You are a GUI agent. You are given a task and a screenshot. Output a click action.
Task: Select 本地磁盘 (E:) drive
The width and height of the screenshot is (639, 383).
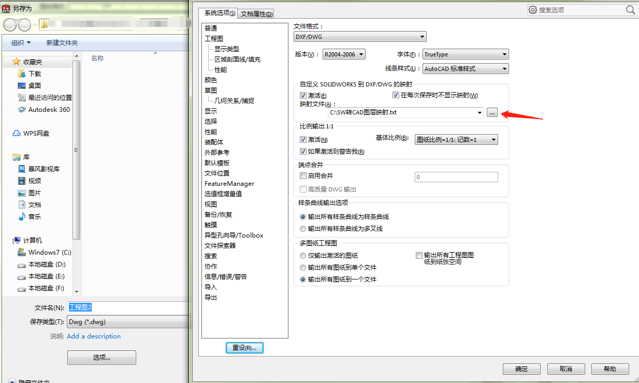[x=41, y=276]
